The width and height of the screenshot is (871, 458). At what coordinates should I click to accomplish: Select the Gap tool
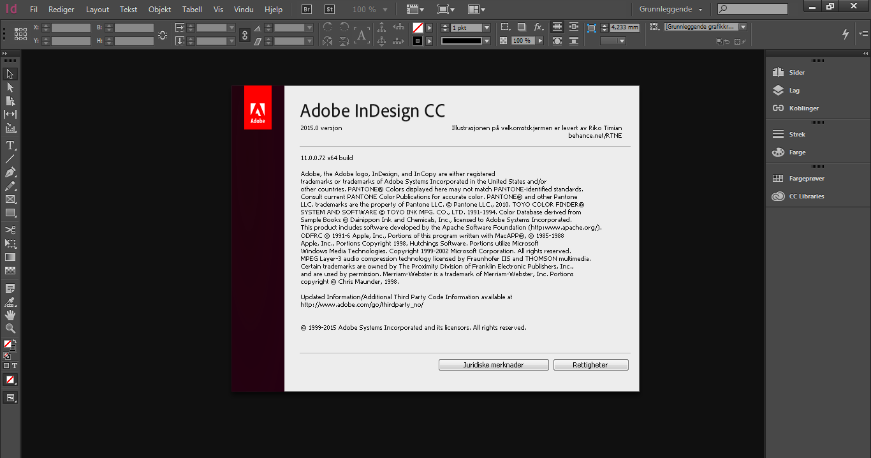[x=10, y=114]
